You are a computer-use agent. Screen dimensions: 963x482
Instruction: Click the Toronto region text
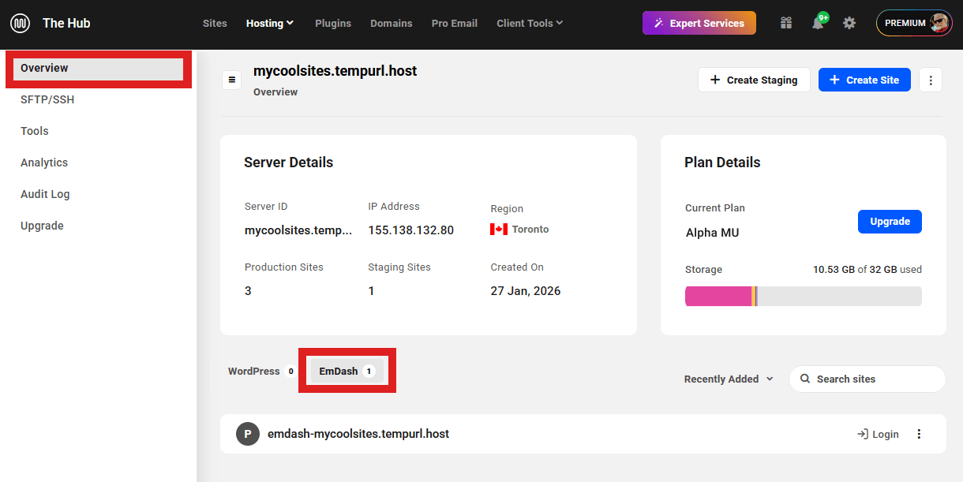click(530, 230)
